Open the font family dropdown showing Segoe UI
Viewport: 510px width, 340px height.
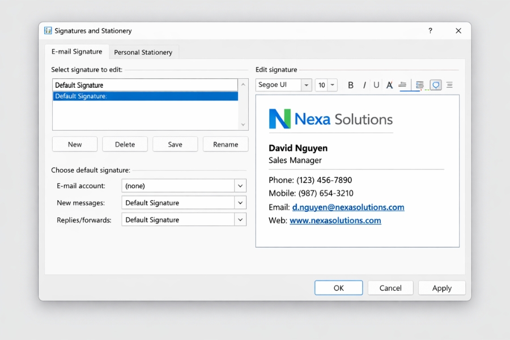(x=307, y=85)
